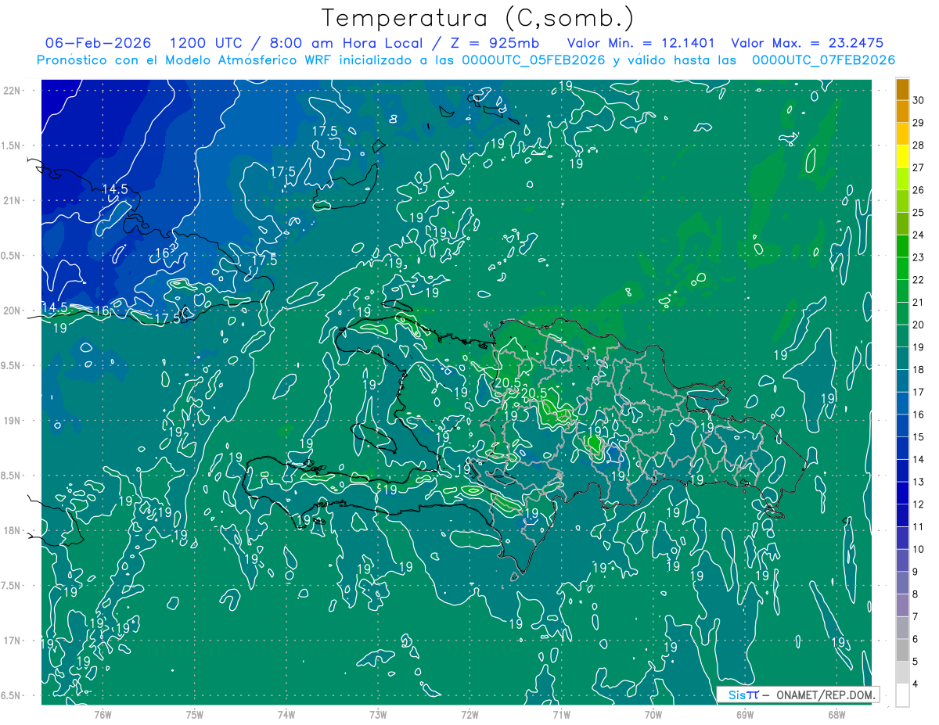Pick the dark blue swatch between 12 and 13
This screenshot has width=939, height=725.
[x=902, y=493]
